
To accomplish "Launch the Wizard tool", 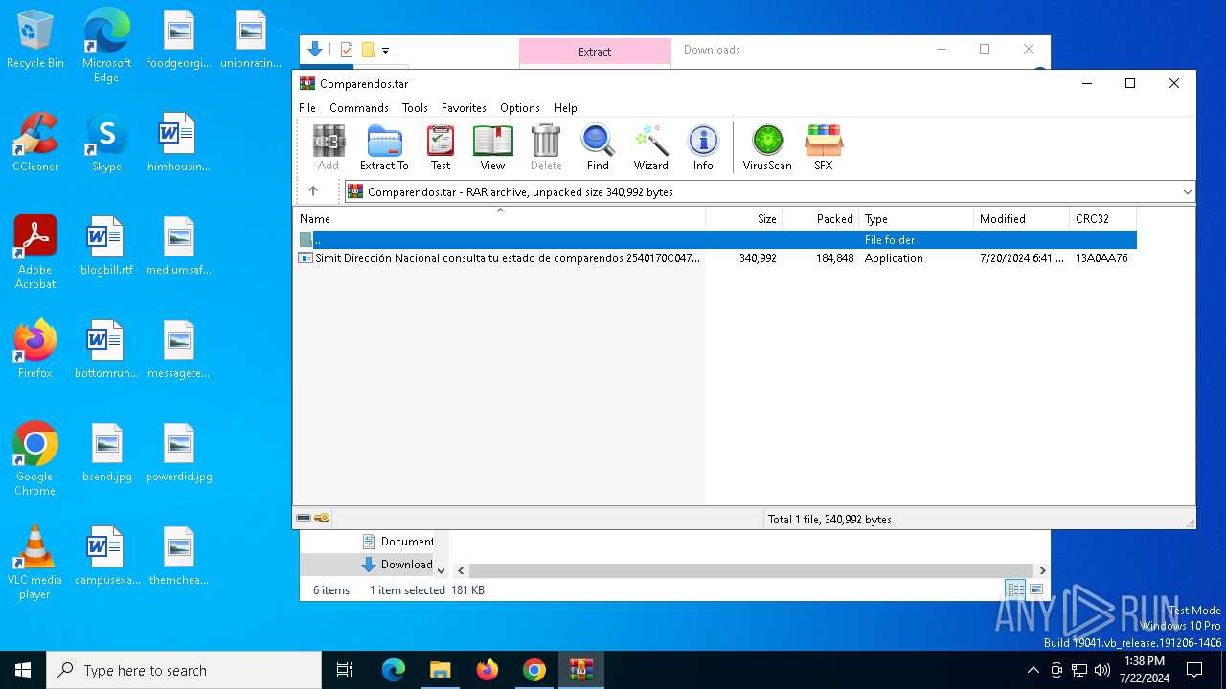I will 650,147.
